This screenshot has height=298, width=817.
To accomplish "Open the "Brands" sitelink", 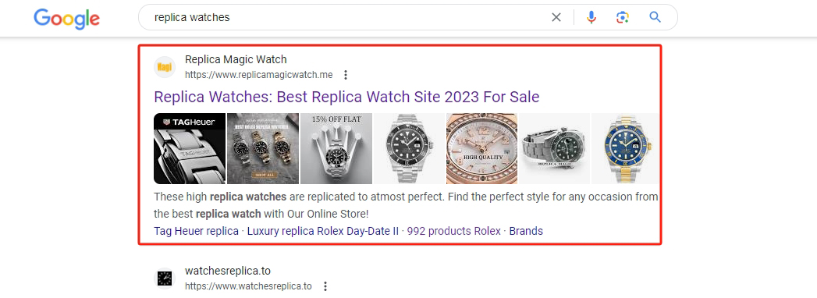I will (526, 231).
